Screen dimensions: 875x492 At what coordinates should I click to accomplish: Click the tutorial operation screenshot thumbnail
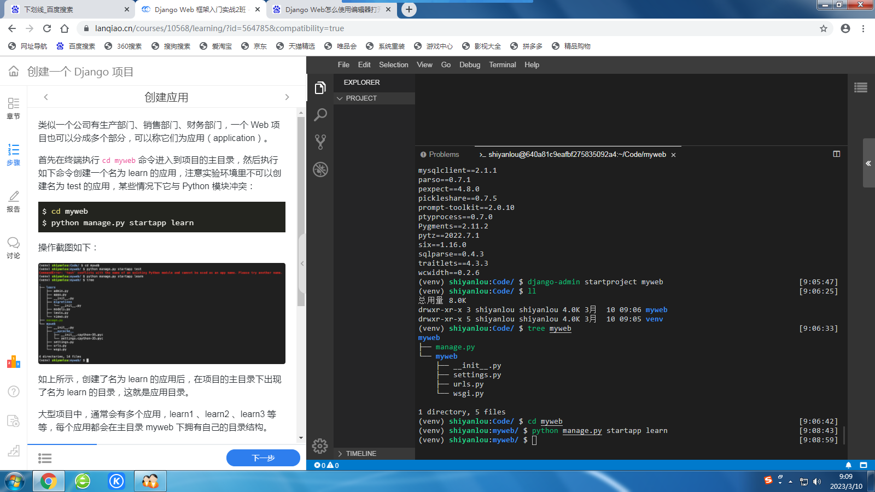click(x=162, y=313)
